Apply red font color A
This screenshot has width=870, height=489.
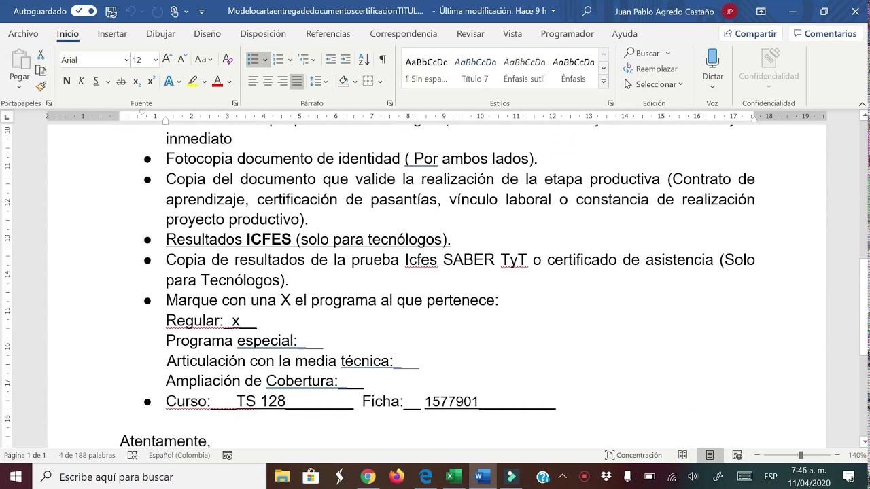tap(217, 81)
